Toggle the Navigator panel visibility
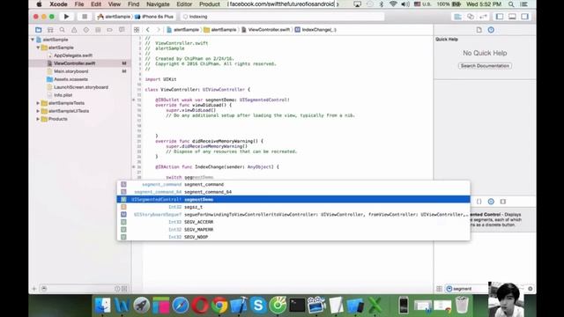The image size is (564, 317). tap(500, 17)
